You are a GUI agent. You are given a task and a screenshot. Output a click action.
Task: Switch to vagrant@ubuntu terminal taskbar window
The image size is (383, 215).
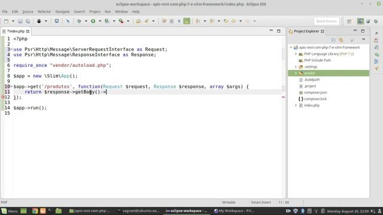(138, 211)
